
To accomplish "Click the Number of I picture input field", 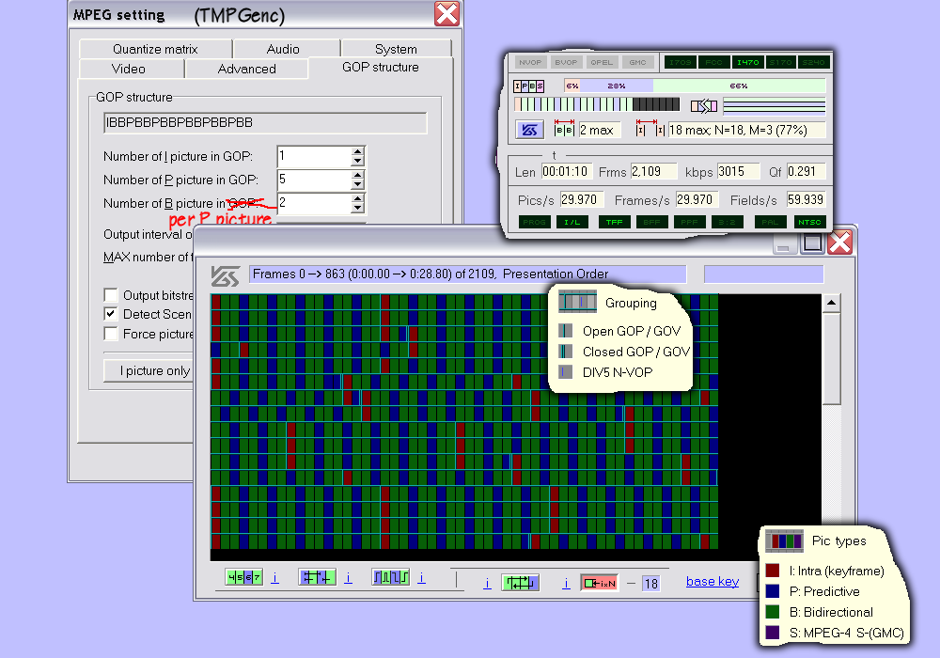I will point(314,156).
